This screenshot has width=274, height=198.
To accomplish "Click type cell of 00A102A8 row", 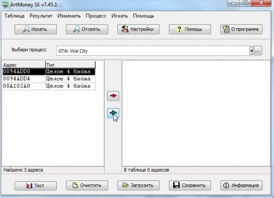I will click(70, 86).
